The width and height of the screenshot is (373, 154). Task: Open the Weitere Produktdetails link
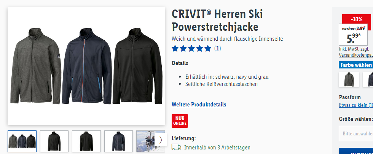pyautogui.click(x=199, y=105)
